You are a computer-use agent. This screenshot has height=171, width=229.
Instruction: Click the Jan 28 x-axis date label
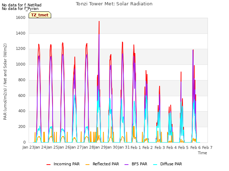coord(88,147)
